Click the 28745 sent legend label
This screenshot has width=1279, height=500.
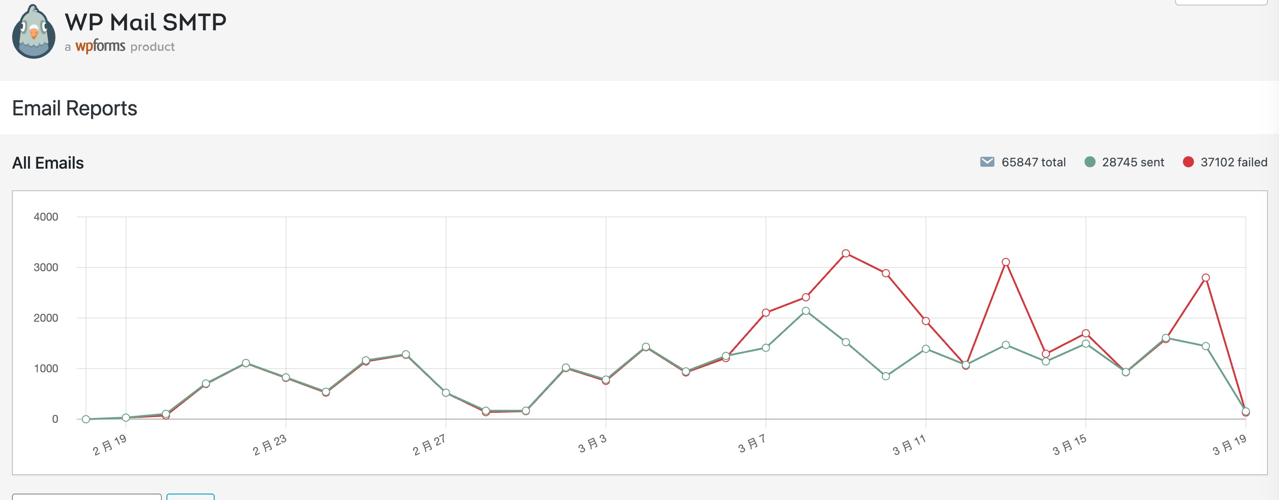(x=1132, y=162)
